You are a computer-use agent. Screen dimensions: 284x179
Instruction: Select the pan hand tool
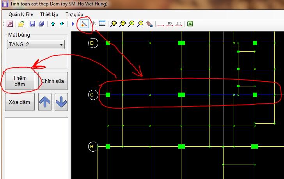(149, 24)
